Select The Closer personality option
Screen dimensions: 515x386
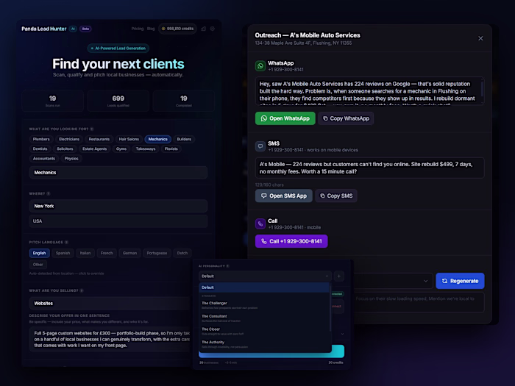point(264,331)
